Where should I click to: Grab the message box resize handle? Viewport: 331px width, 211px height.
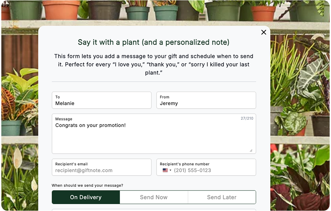pos(251,150)
